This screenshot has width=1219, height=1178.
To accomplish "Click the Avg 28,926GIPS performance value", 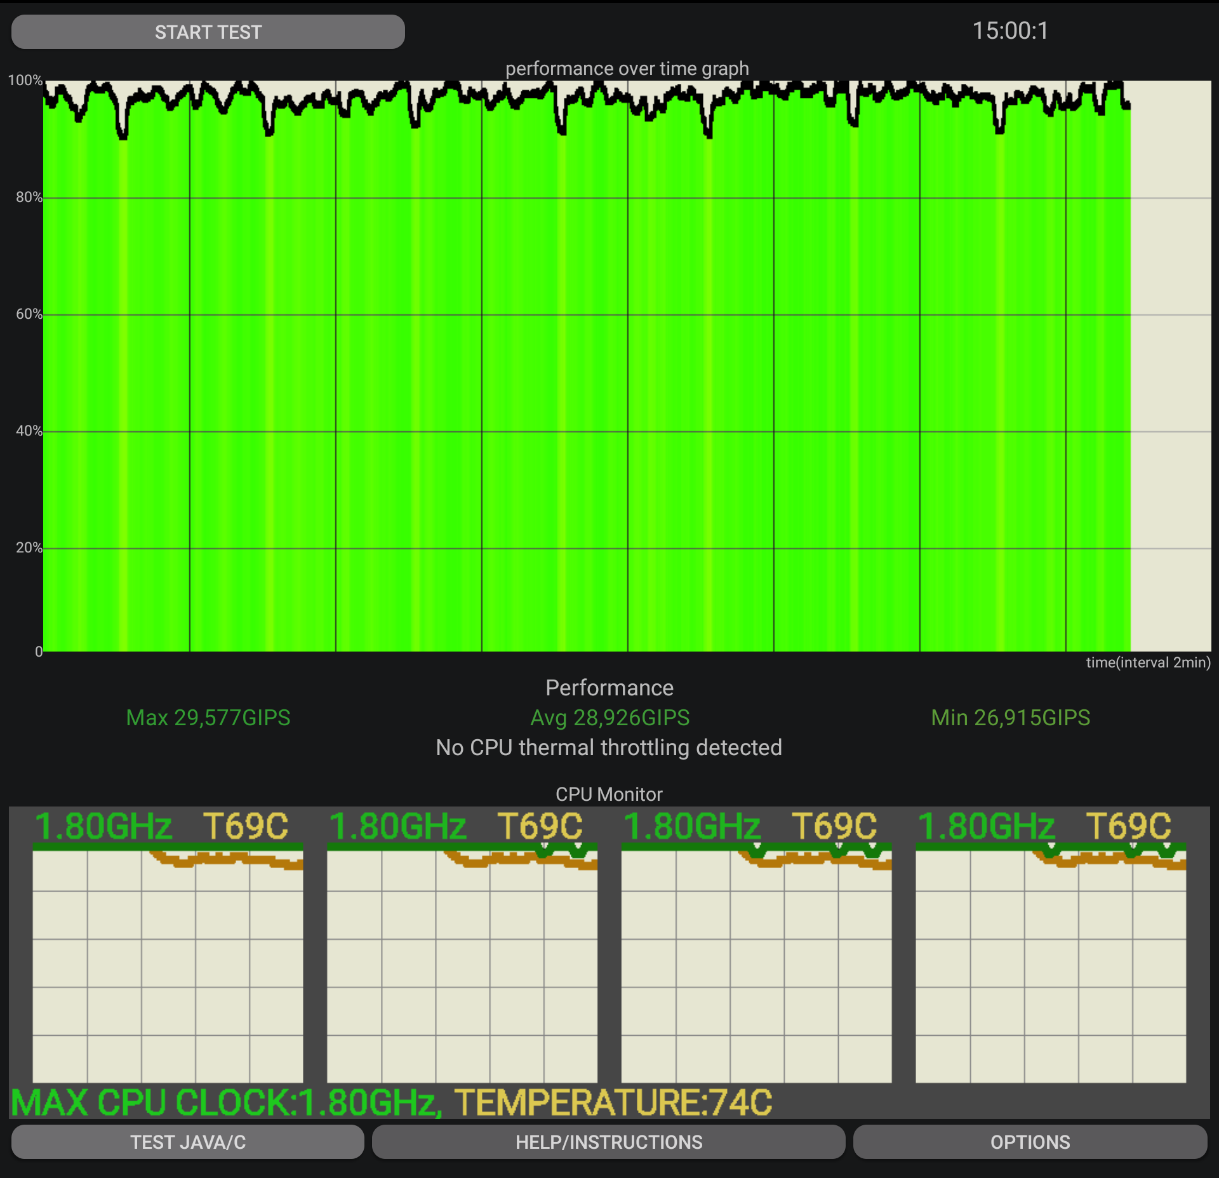I will [x=609, y=717].
